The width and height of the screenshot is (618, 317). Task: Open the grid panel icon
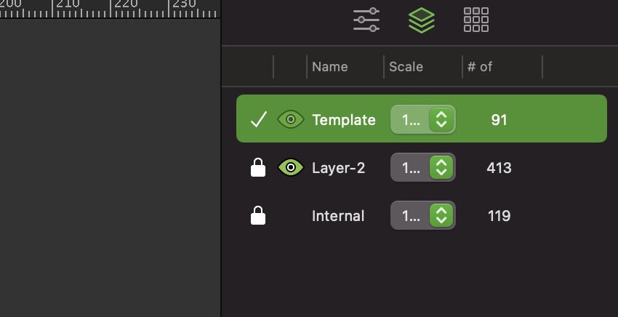coord(476,20)
